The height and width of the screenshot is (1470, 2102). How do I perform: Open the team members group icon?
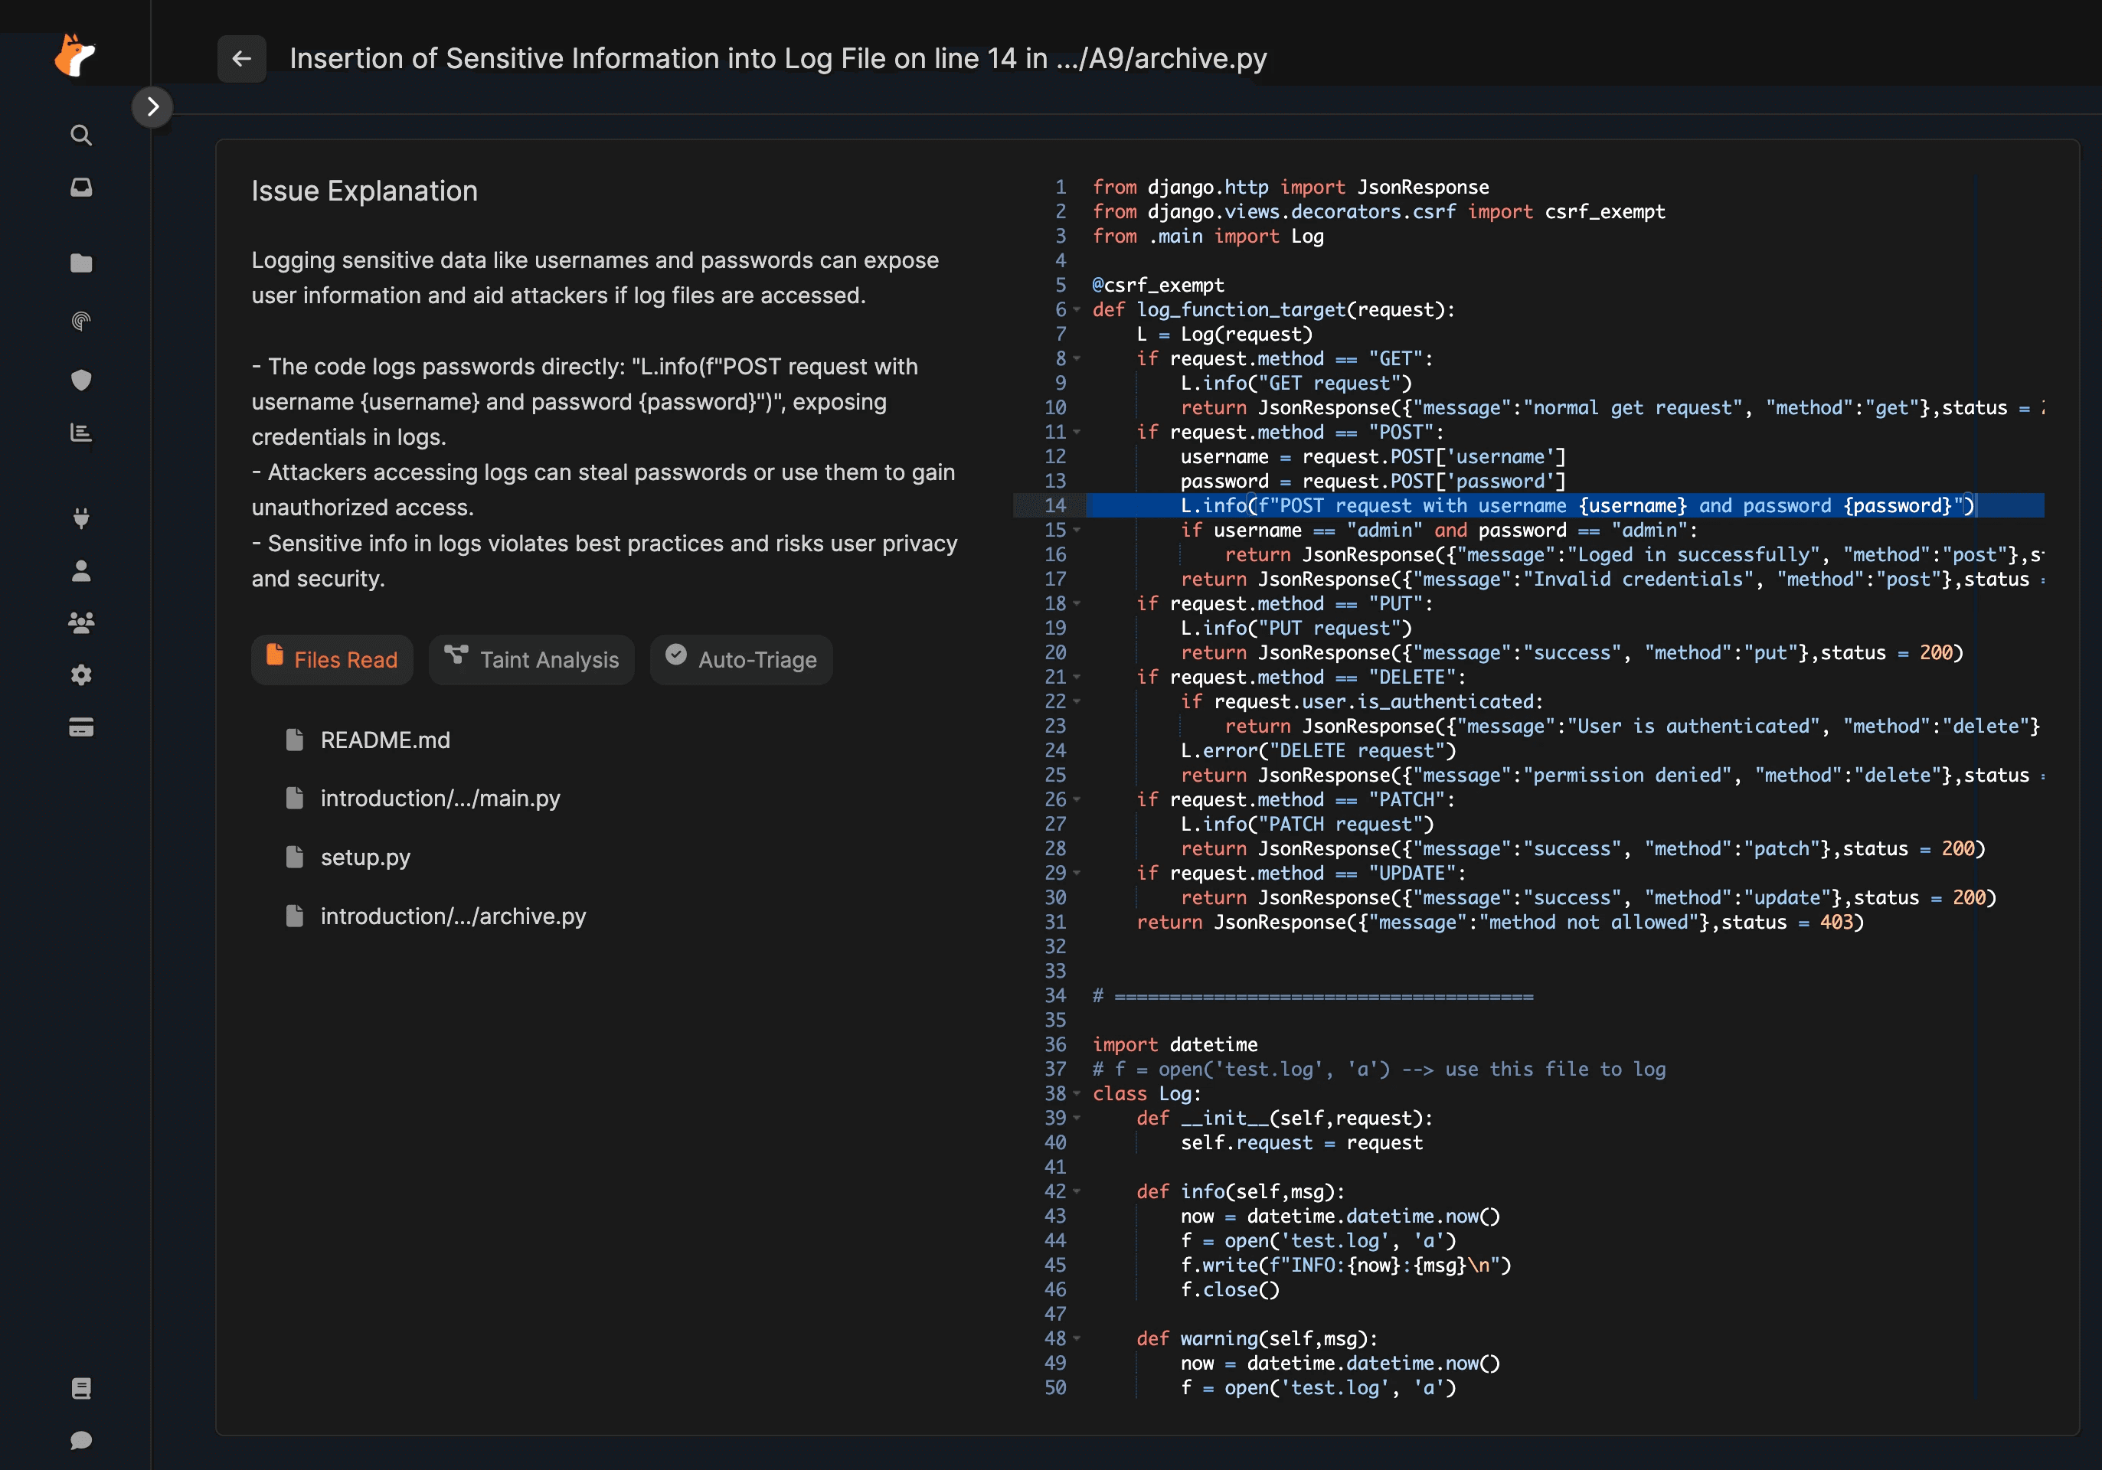click(x=80, y=623)
